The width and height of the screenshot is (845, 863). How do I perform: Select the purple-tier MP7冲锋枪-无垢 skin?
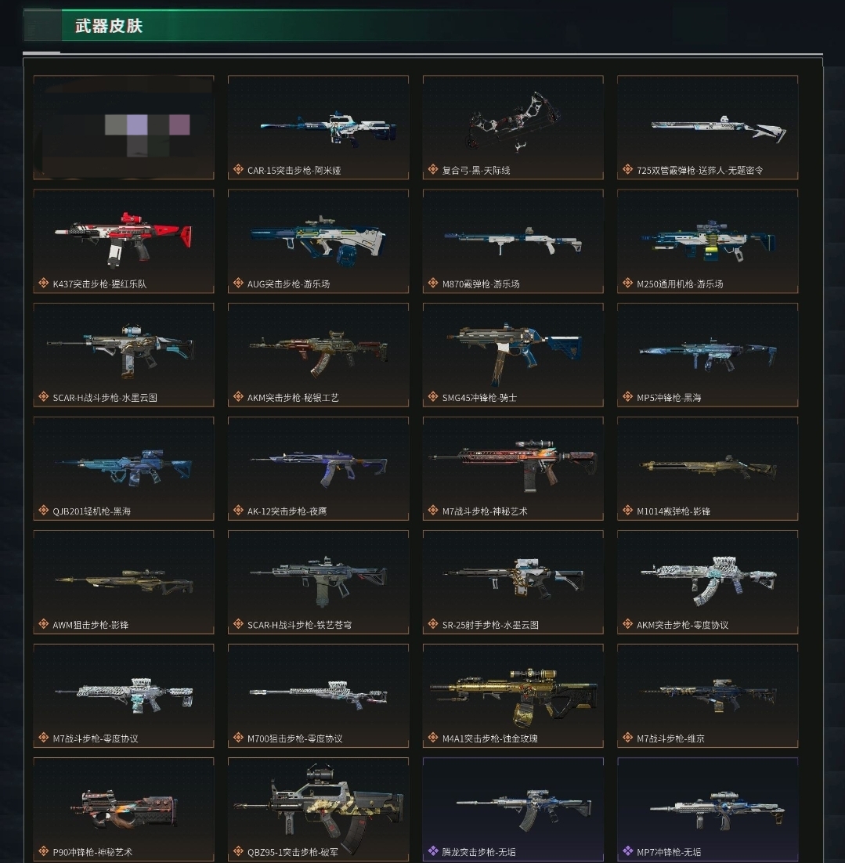tap(708, 810)
